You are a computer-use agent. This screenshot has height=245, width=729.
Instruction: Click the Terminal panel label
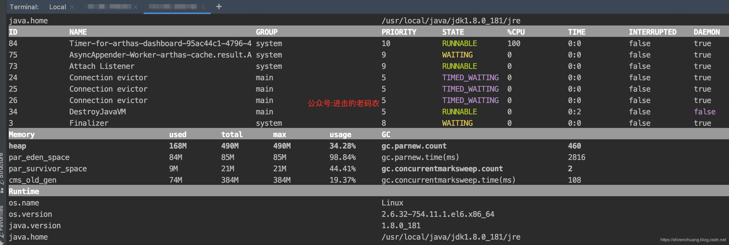pos(24,7)
